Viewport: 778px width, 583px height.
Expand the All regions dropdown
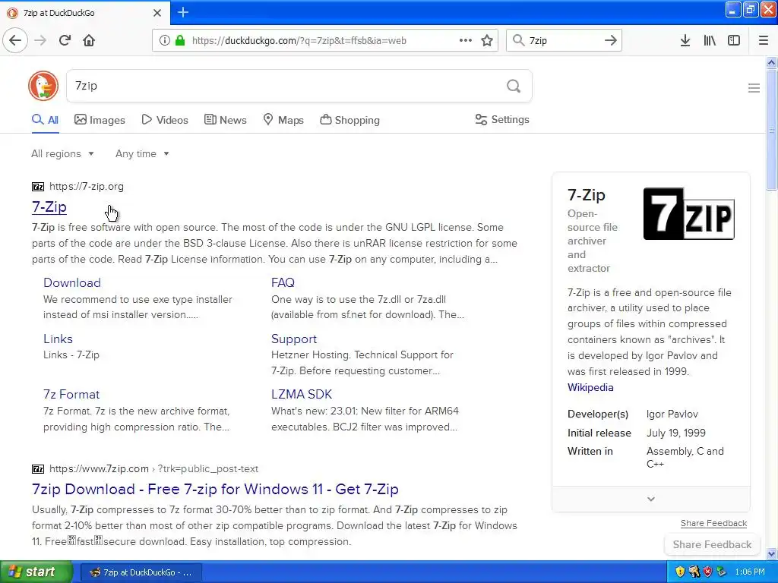(62, 153)
